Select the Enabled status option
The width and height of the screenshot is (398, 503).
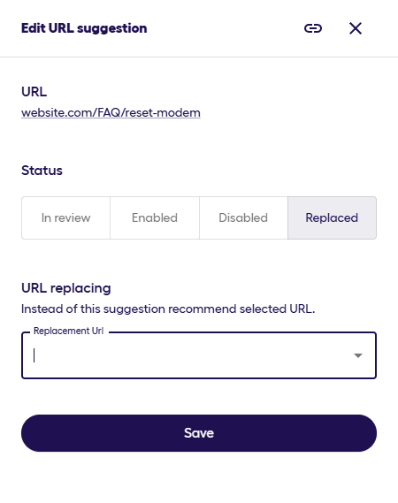[x=155, y=217]
